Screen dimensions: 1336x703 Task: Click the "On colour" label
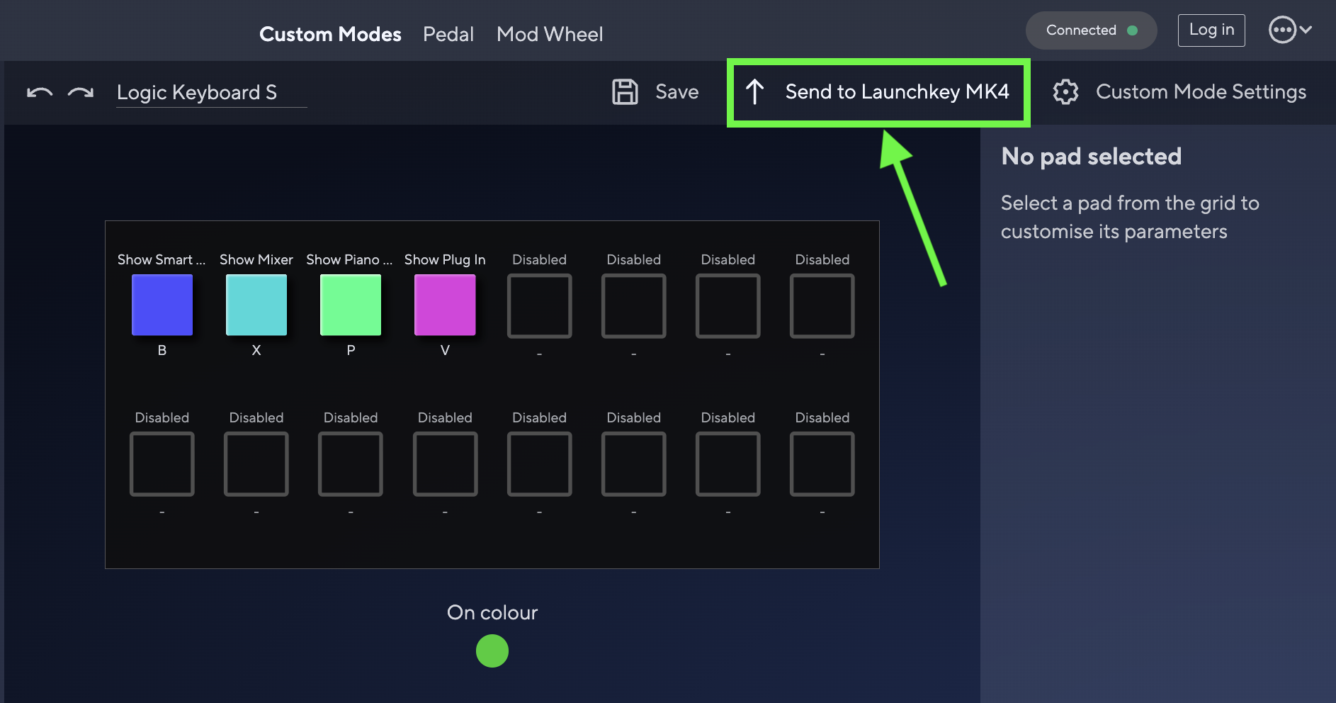[492, 612]
